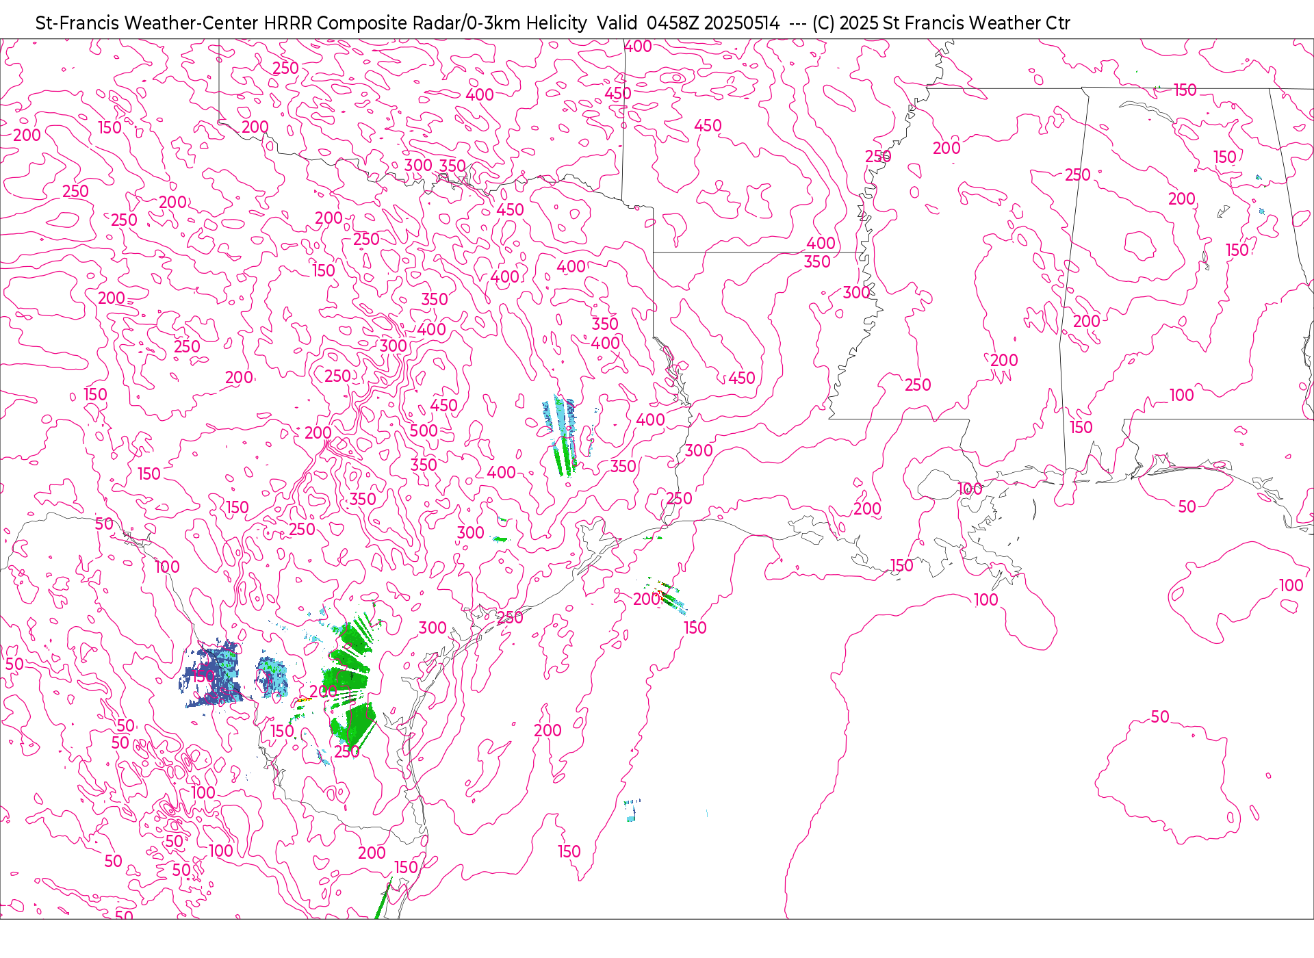Click the "(C)" copyright mark in title
Viewport: 1314px width, 958px height.
[x=823, y=23]
